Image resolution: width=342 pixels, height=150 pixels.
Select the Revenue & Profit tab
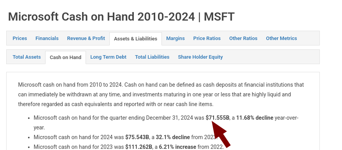[86, 38]
